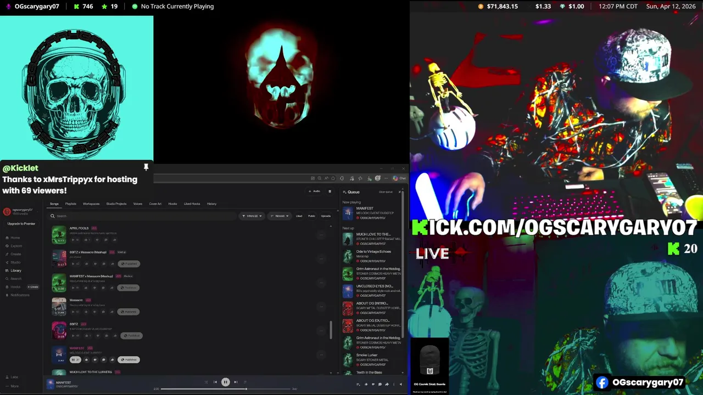This screenshot has width=703, height=395.
Task: Close the Queue panel
Action: (x=399, y=192)
